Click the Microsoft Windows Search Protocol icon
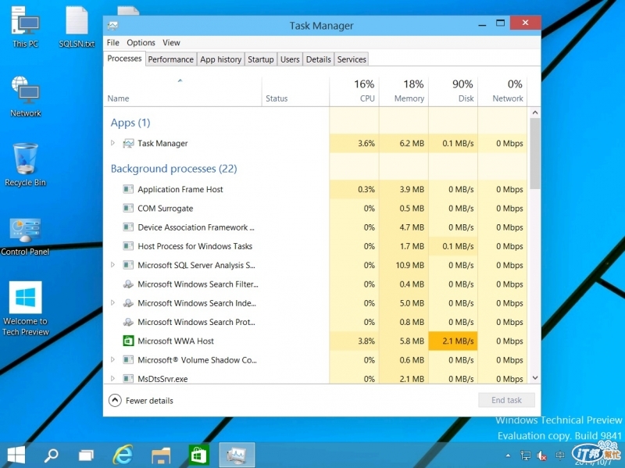This screenshot has width=625, height=468. (128, 322)
